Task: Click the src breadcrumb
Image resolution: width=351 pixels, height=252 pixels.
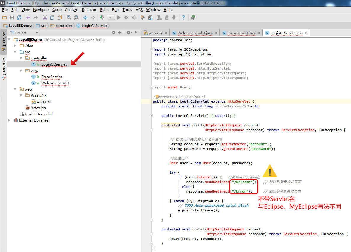Action: tap(41, 25)
